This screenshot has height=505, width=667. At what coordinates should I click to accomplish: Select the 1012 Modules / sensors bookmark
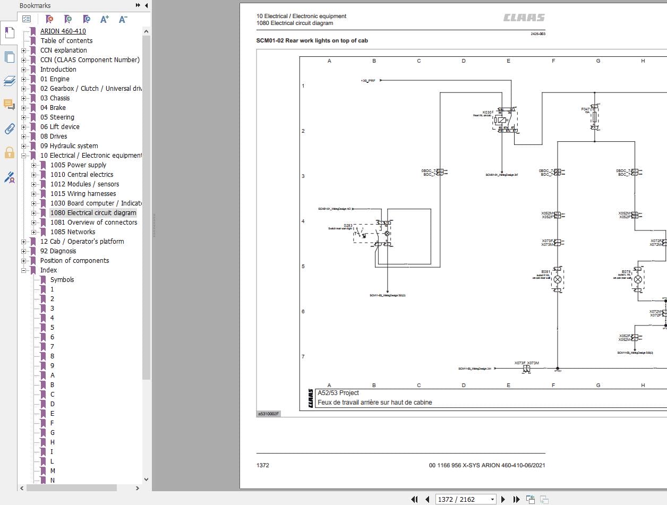coord(85,184)
